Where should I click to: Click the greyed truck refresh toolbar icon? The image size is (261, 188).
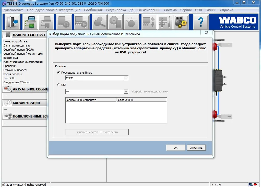click(x=64, y=22)
